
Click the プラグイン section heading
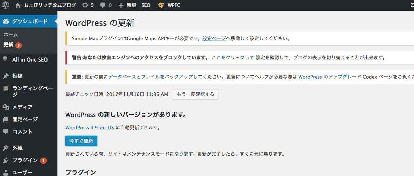[81, 172]
